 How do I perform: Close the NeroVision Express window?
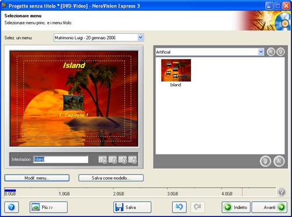click(x=286, y=6)
